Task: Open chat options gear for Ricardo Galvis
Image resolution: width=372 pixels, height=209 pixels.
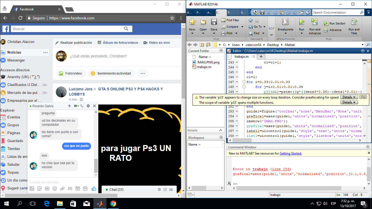Action: click(88, 106)
